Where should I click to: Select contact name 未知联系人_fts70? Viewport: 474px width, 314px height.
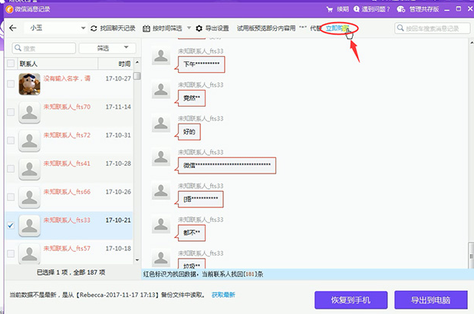[x=67, y=107]
